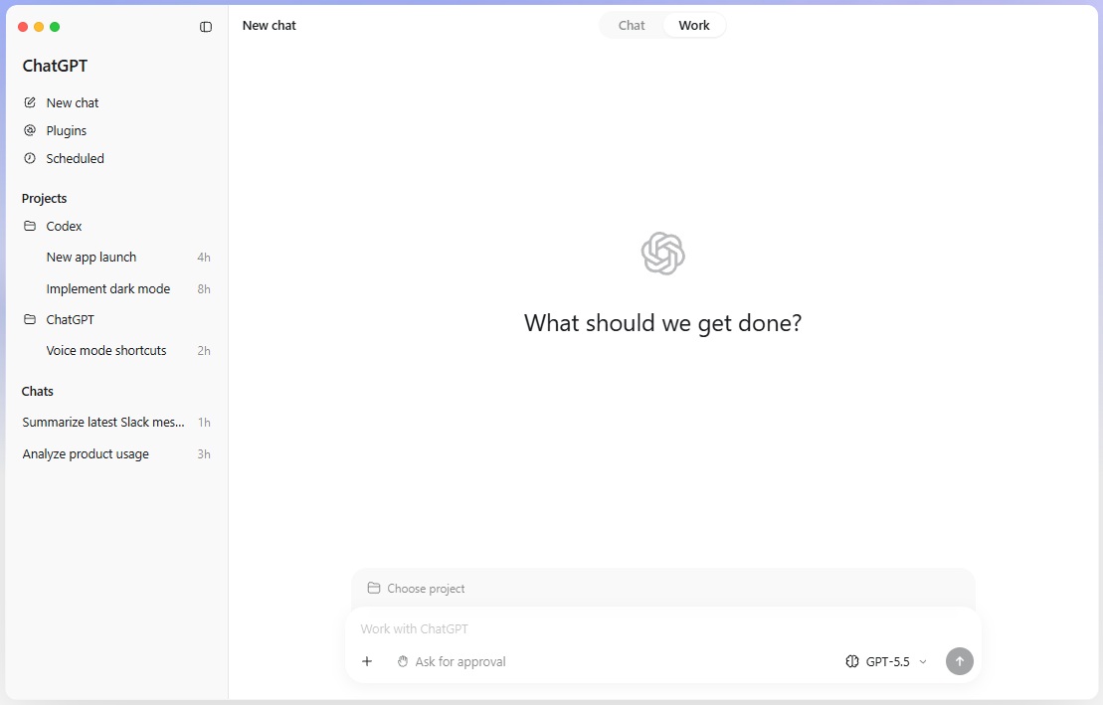Click the Chats section heading
The width and height of the screenshot is (1103, 705).
pyautogui.click(x=37, y=391)
